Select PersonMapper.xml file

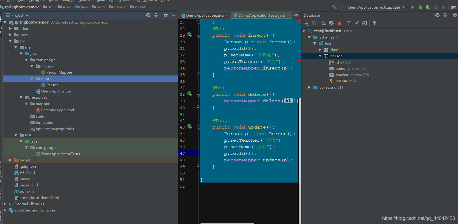tap(58, 110)
